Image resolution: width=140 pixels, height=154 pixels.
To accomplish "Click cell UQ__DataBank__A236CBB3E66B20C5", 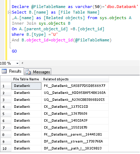I will [x=75, y=100].
